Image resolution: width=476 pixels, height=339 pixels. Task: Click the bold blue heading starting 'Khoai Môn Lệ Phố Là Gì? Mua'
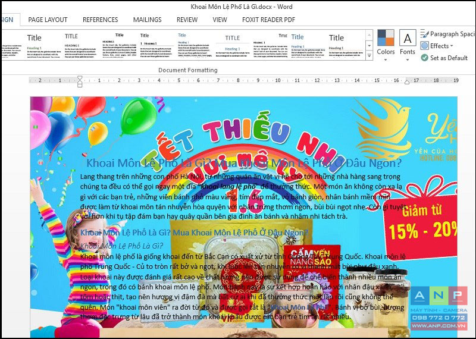(x=195, y=233)
